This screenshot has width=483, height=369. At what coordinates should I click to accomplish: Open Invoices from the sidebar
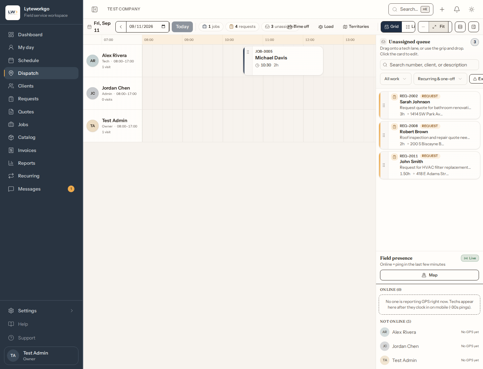tap(41, 150)
